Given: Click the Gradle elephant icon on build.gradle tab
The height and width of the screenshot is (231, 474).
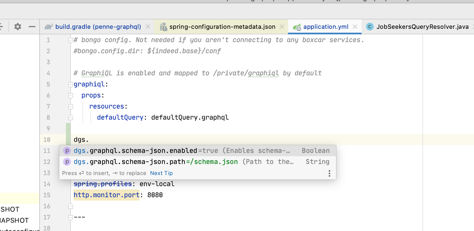Looking at the screenshot, I should (49, 27).
